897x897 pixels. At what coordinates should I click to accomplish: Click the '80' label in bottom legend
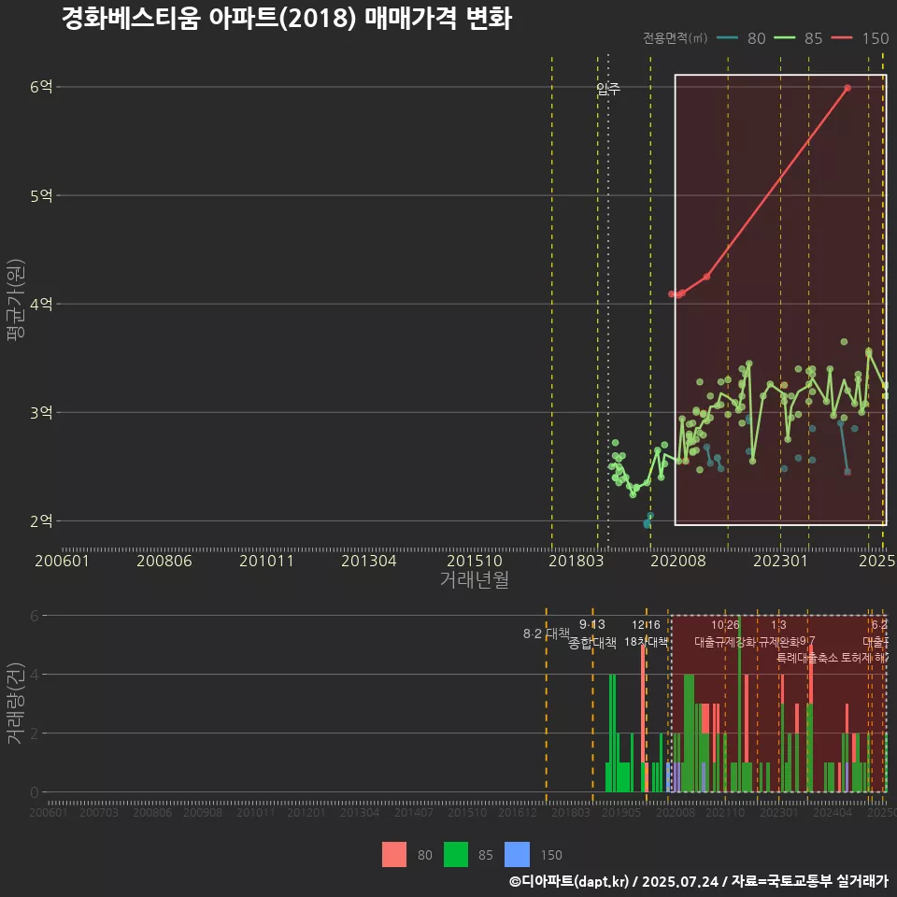(424, 855)
